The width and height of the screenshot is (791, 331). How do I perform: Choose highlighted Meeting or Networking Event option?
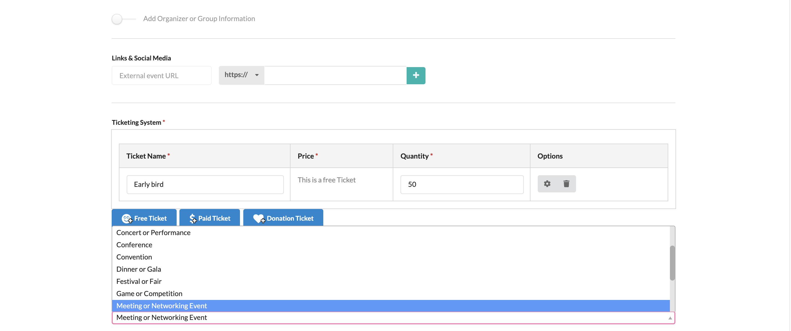click(x=391, y=306)
